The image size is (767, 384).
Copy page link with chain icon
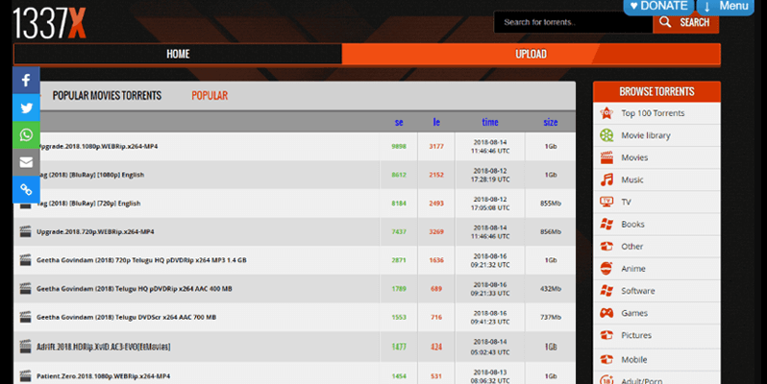pos(26,189)
